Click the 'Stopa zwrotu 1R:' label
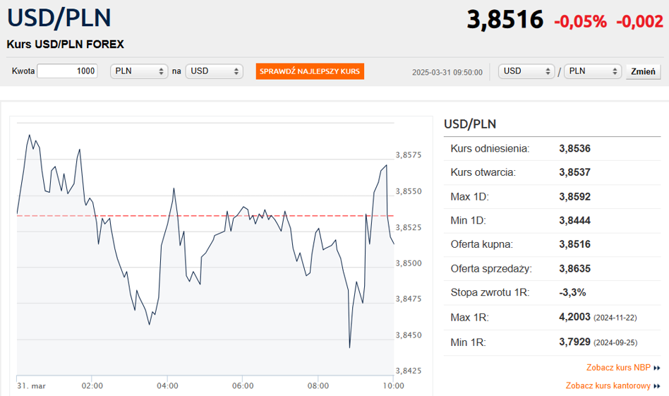 [490, 292]
